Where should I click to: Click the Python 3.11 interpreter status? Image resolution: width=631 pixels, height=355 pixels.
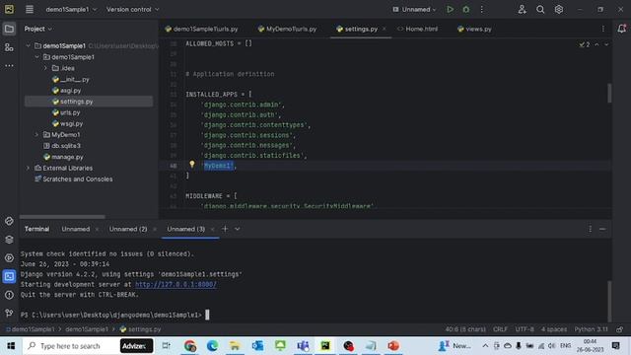591,329
